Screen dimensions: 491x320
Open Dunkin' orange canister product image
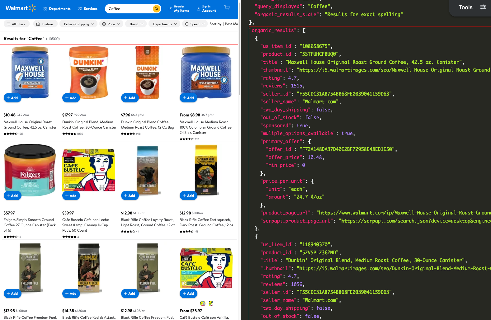[x=89, y=72]
